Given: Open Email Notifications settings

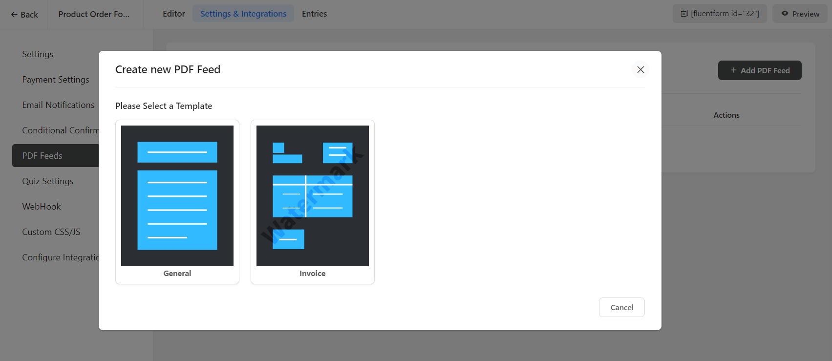Looking at the screenshot, I should [x=58, y=105].
